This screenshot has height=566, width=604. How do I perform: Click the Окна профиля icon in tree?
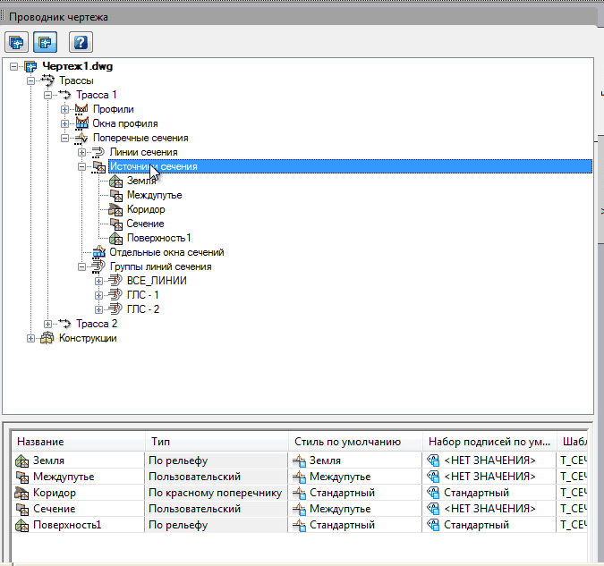(82, 123)
